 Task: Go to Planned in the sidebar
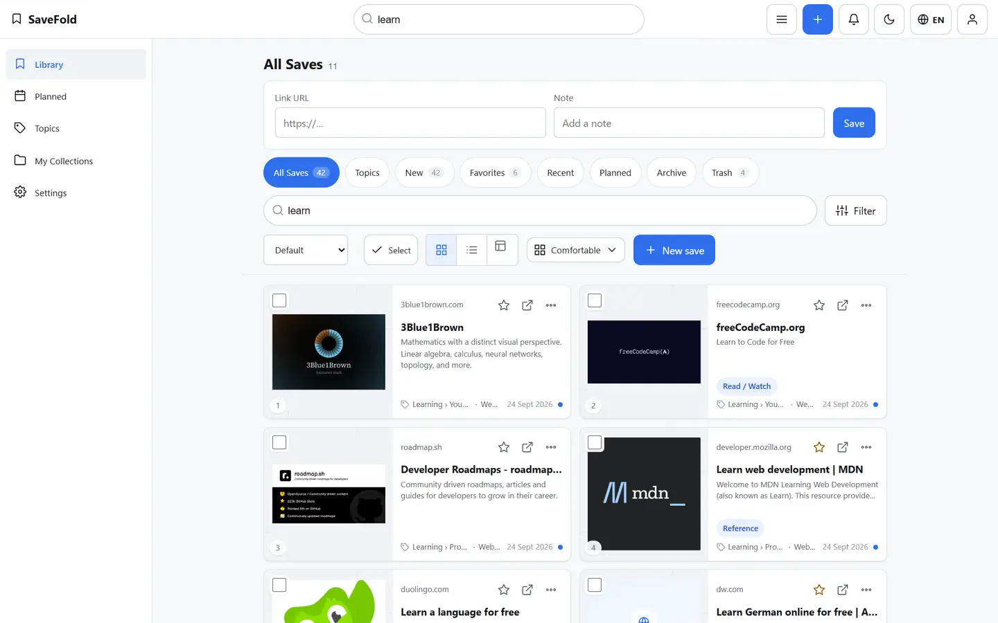tap(76, 96)
